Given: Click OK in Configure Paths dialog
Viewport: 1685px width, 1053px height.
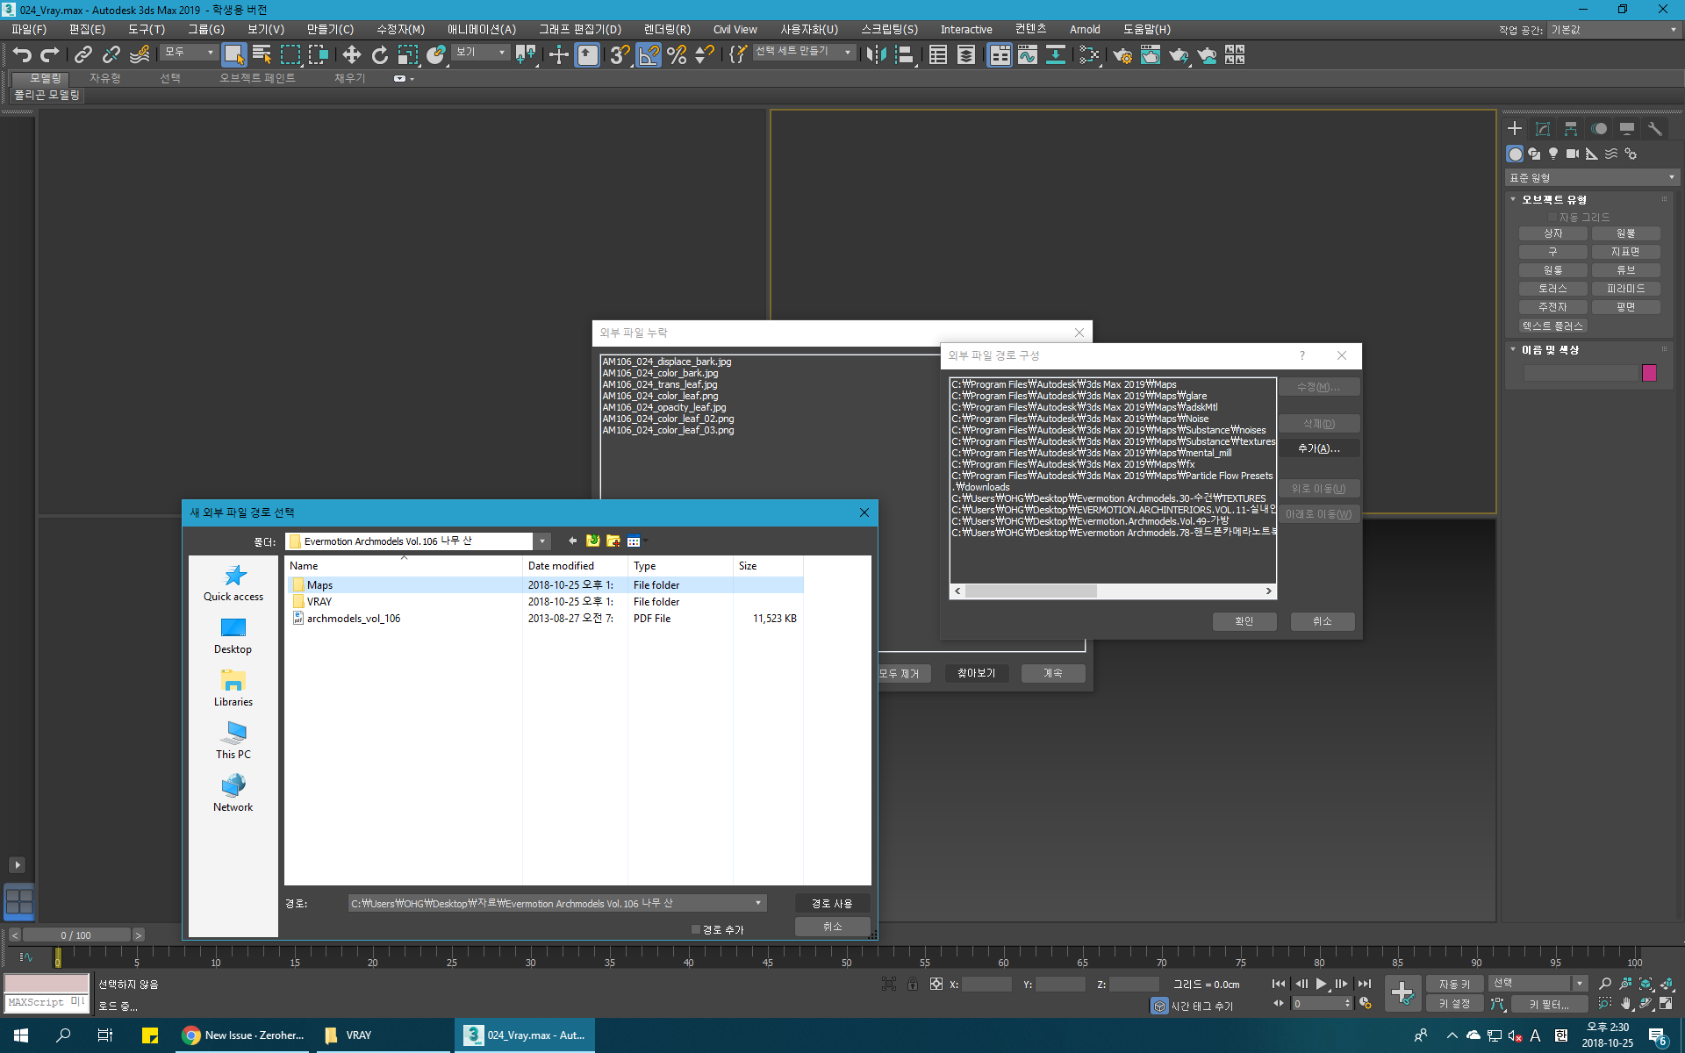Looking at the screenshot, I should (1244, 621).
